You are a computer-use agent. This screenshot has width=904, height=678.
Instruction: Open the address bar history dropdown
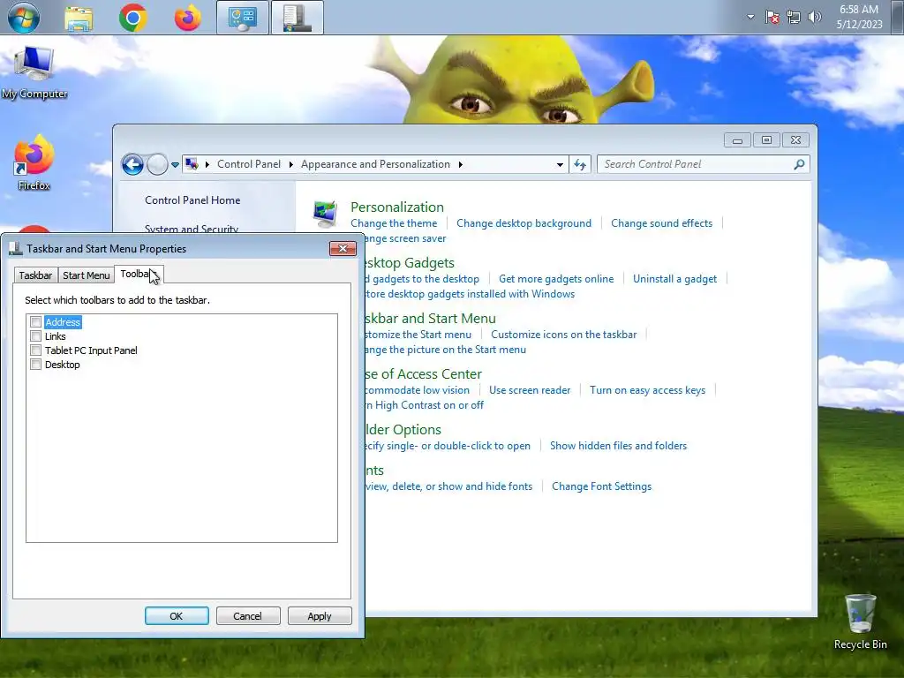559,165
